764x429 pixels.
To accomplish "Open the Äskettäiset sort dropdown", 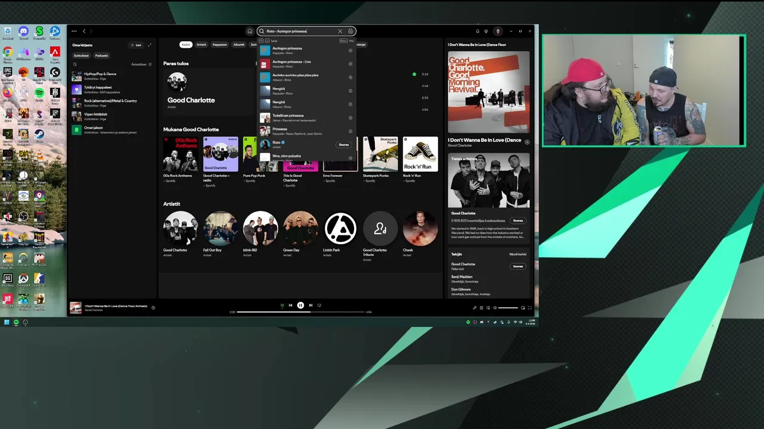I will tap(141, 64).
